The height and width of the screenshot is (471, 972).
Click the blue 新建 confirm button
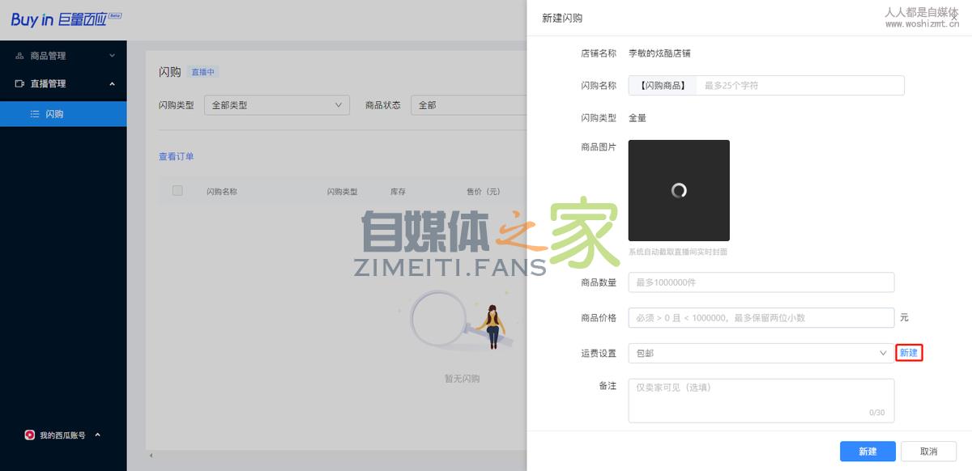click(867, 451)
